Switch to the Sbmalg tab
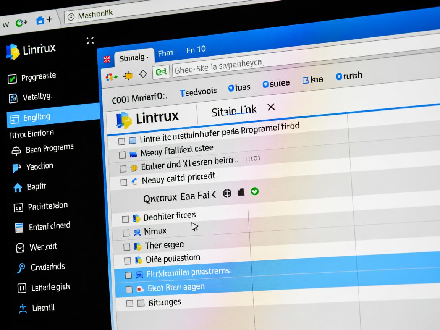The height and width of the screenshot is (330, 440). [x=133, y=58]
